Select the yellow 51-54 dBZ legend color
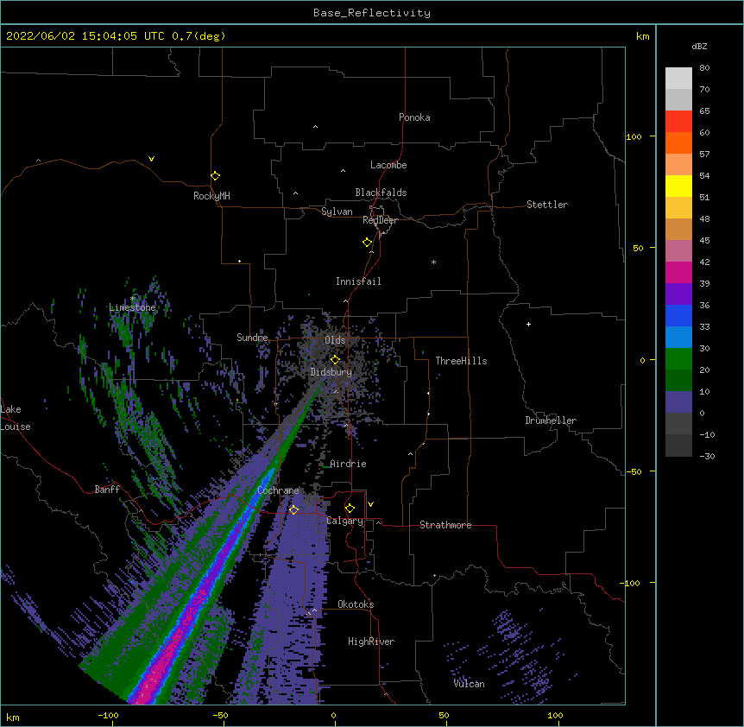Viewport: 744px width, 727px height. 678,186
